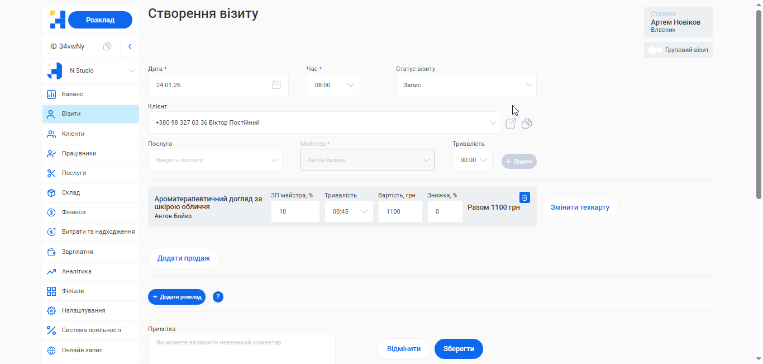The width and height of the screenshot is (763, 364).
Task: Click the copy icon beside client field
Action: 526,124
